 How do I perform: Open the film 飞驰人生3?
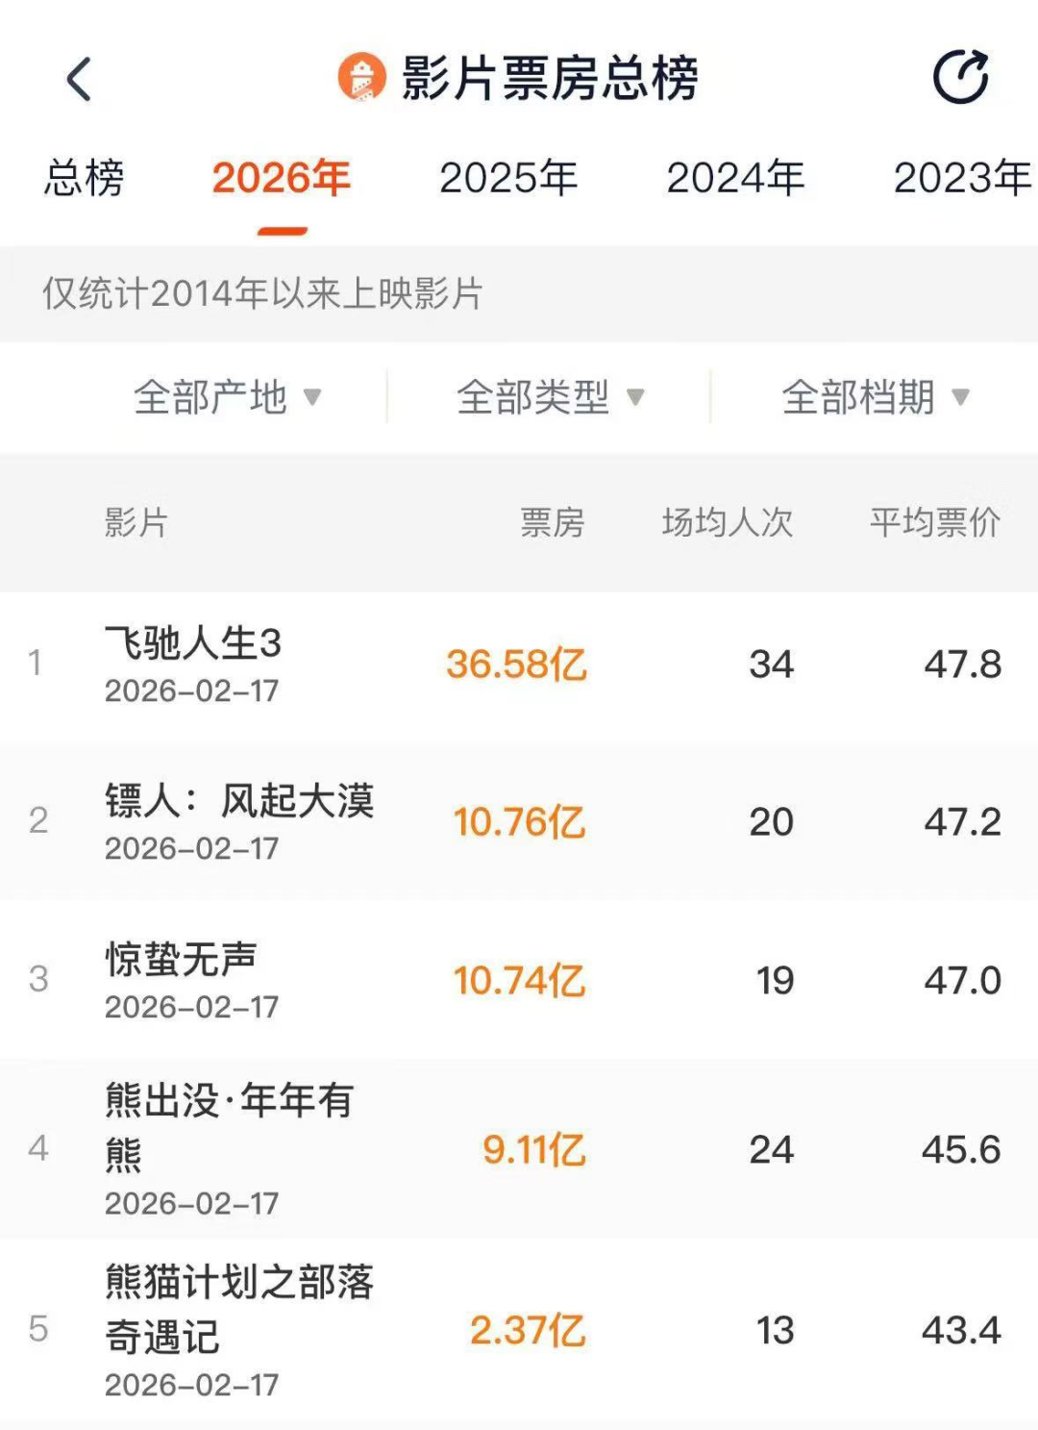point(193,643)
